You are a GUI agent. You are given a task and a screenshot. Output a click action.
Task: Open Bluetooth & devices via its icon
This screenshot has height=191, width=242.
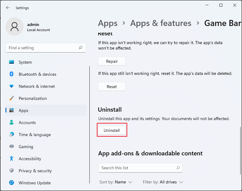click(11, 74)
